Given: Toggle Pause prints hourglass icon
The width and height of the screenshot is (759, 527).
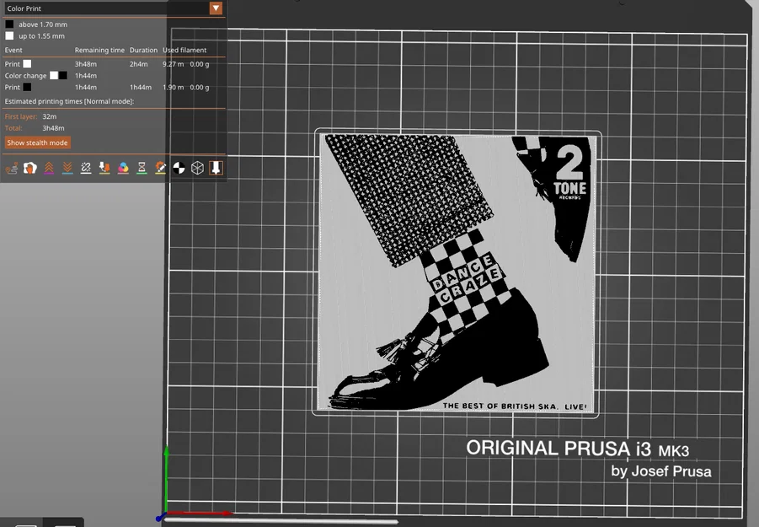Looking at the screenshot, I should coord(142,168).
